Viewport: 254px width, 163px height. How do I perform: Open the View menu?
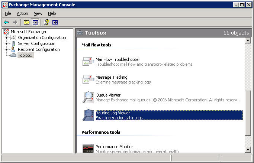pyautogui.click(x=38, y=14)
